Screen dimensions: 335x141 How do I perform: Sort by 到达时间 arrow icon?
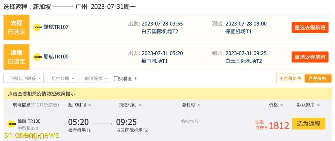click(140, 105)
